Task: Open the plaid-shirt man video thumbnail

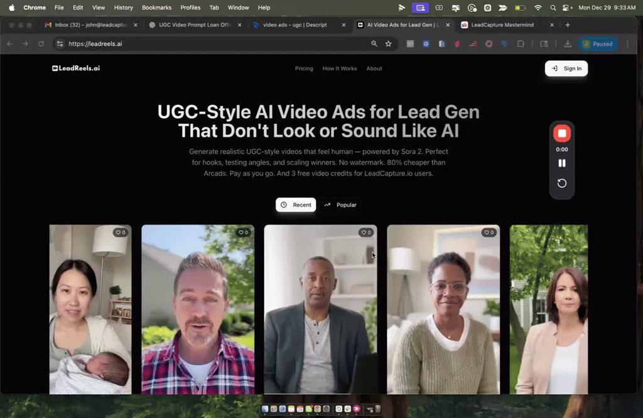Action: (198, 309)
